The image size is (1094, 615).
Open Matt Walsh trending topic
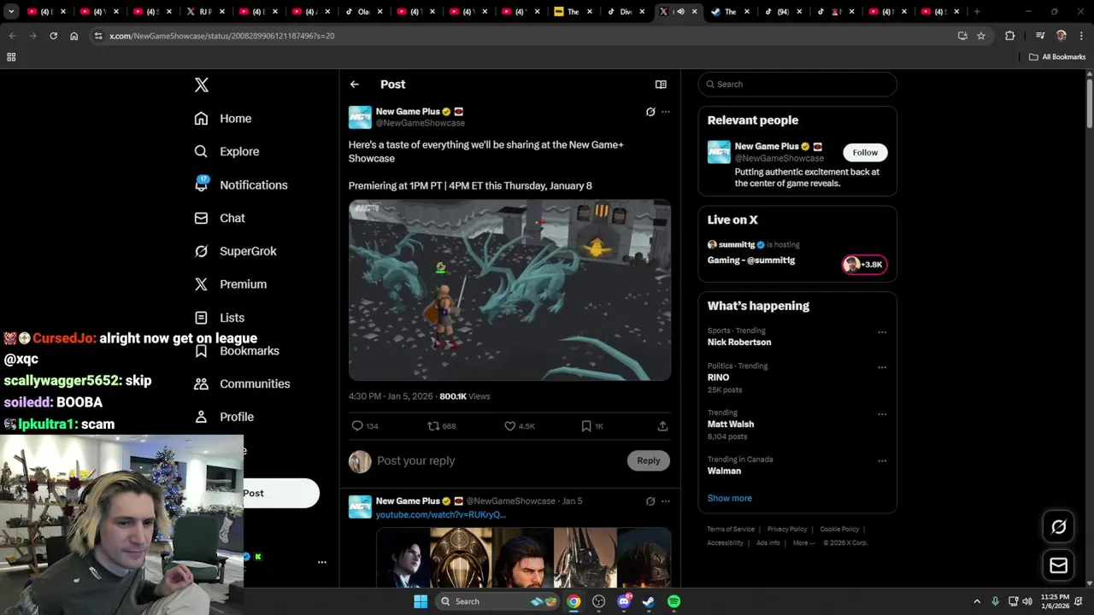[x=731, y=425]
